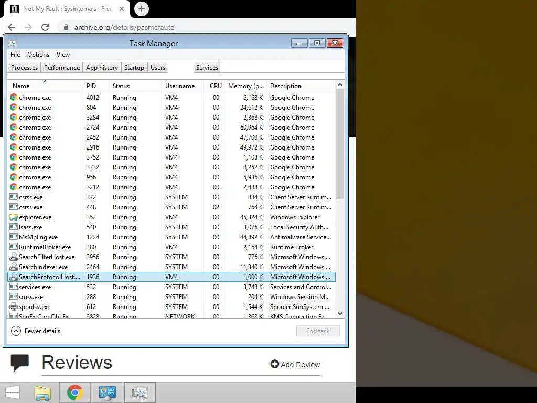Click the Add Review link
The height and width of the screenshot is (403, 537).
point(295,364)
